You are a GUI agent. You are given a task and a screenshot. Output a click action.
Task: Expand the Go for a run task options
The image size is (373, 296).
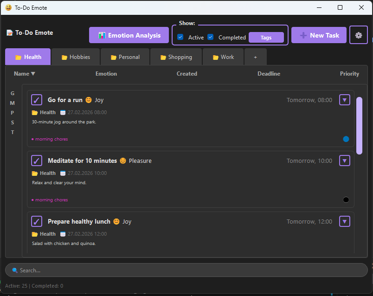pyautogui.click(x=345, y=100)
